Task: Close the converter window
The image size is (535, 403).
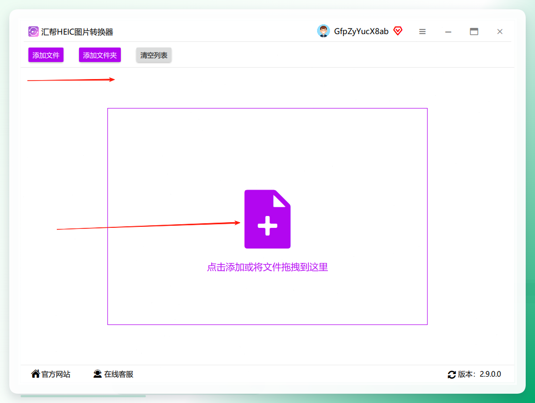Action: 500,32
